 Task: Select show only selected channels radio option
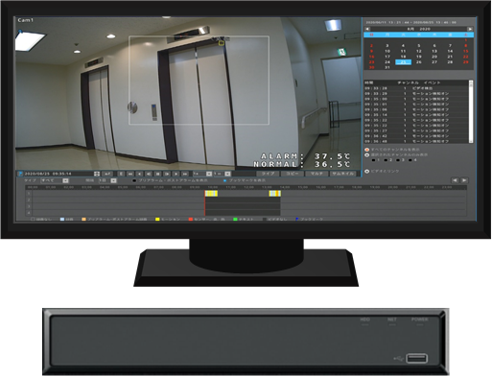coord(367,154)
